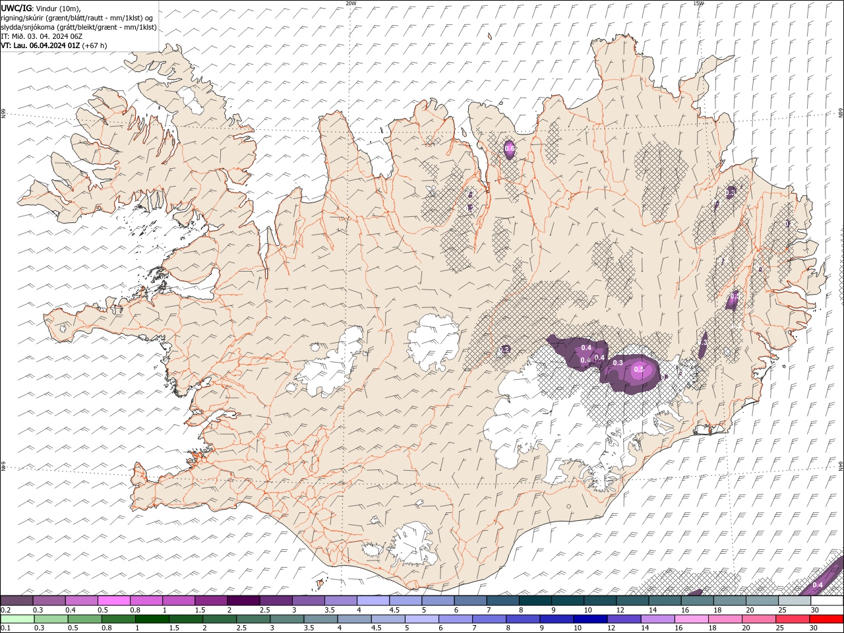Click the title line 'UWC/IG: Vindur (10m),'
Viewport: 844px width, 633px height.
tap(41, 8)
